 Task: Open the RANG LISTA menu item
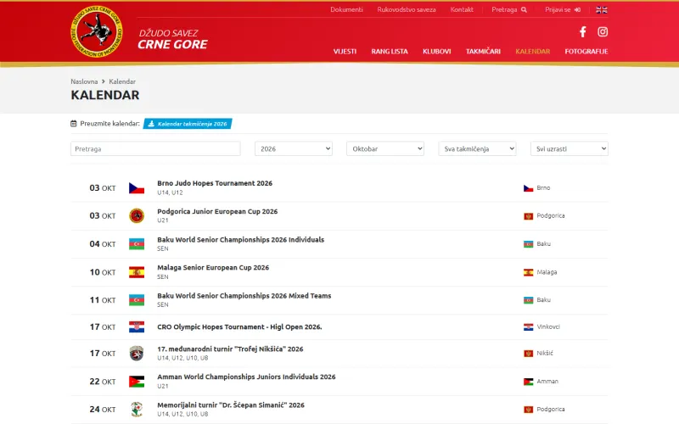click(390, 52)
